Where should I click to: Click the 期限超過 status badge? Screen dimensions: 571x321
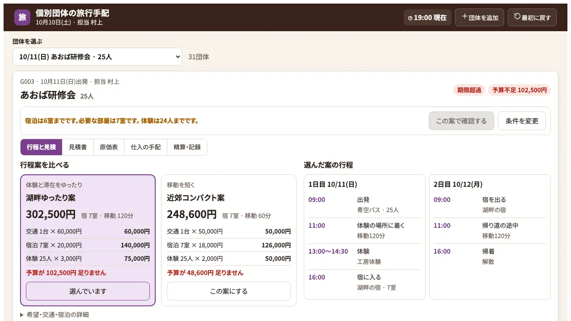(469, 90)
